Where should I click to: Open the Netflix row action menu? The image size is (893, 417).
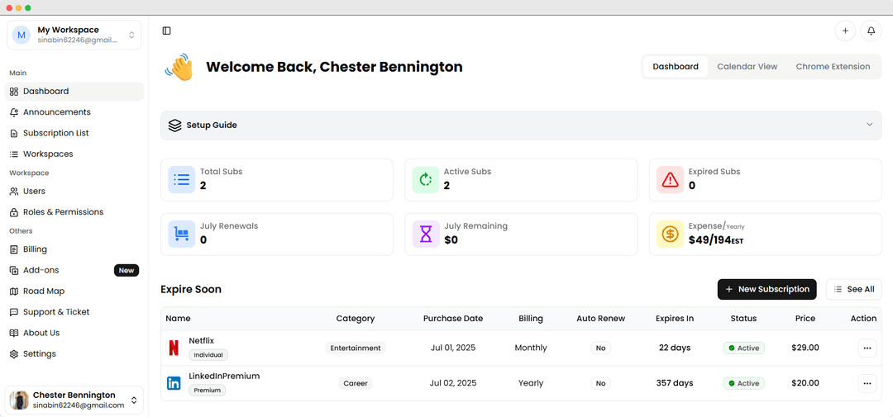click(x=867, y=348)
